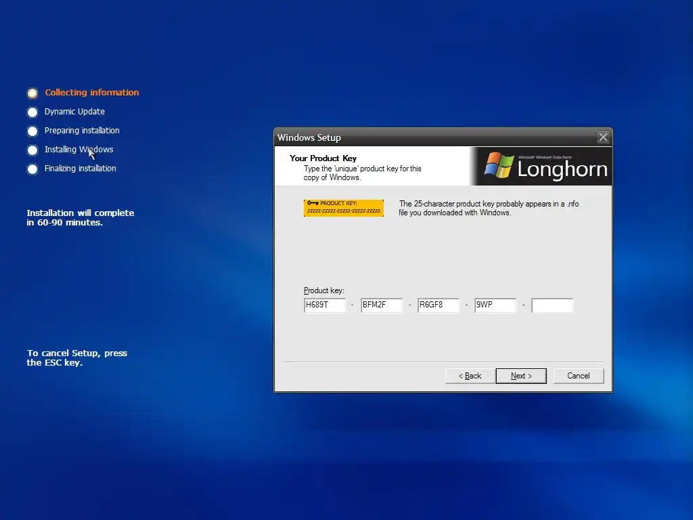Click the 'Type the unique product key' instruction

[363, 173]
